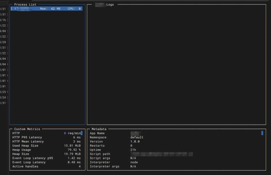Image resolution: width=271 pixels, height=175 pixels.
Task: Click the 6 ms latency value
Action: click(x=77, y=137)
